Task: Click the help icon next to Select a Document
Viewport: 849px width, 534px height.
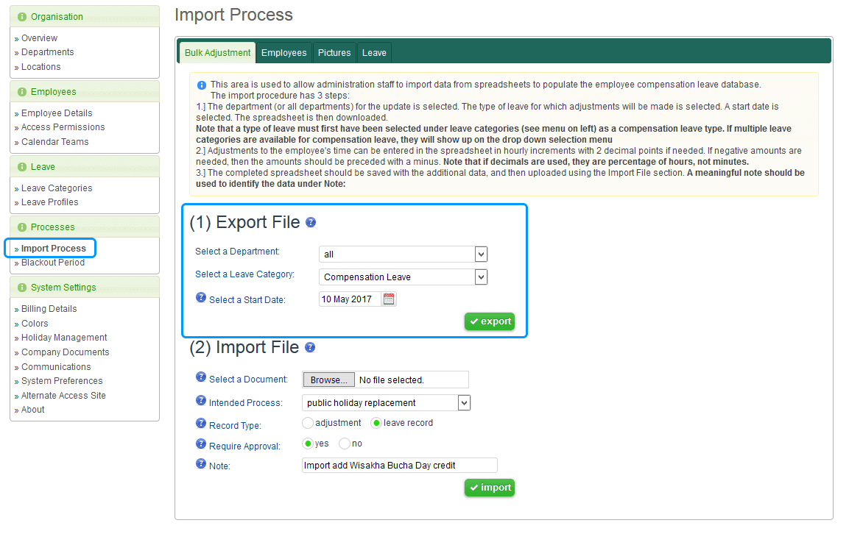Action: [201, 377]
